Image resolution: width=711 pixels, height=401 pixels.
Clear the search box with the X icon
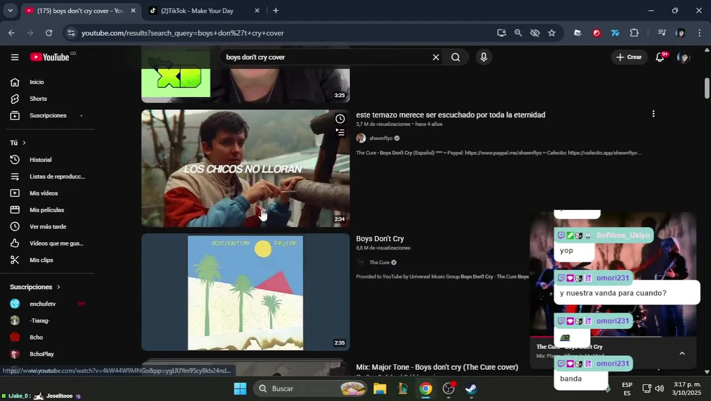click(x=436, y=57)
